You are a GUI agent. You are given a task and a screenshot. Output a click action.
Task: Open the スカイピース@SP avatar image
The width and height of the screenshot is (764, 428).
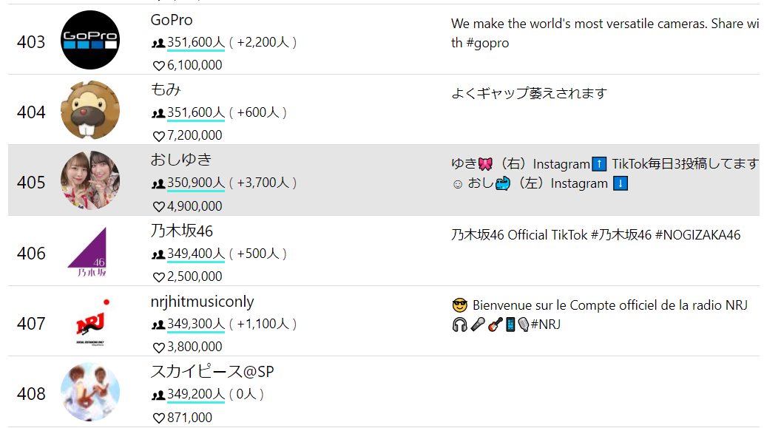(x=90, y=392)
